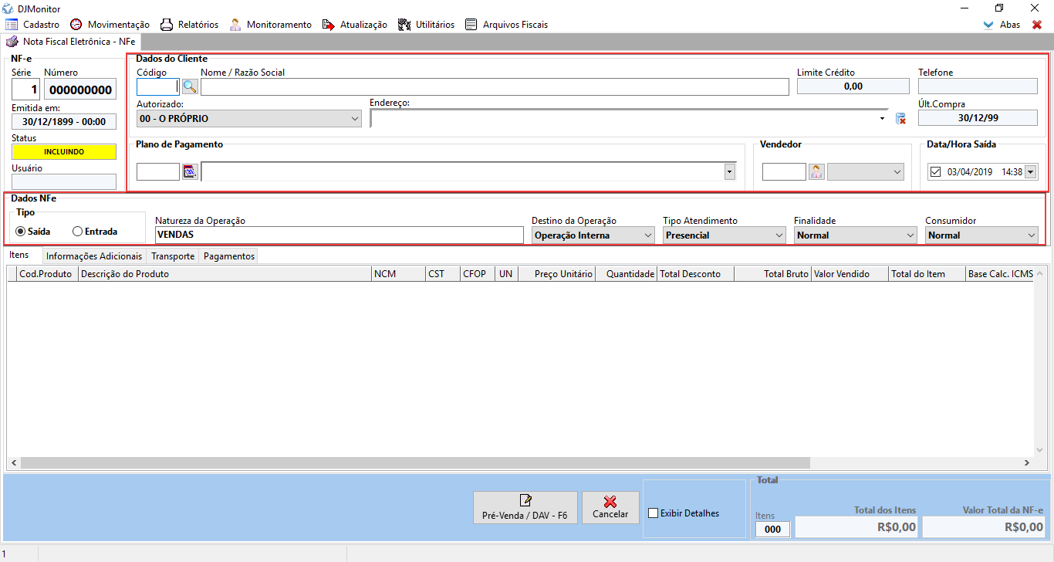
Task: Open the Cadastro menu
Action: click(32, 25)
